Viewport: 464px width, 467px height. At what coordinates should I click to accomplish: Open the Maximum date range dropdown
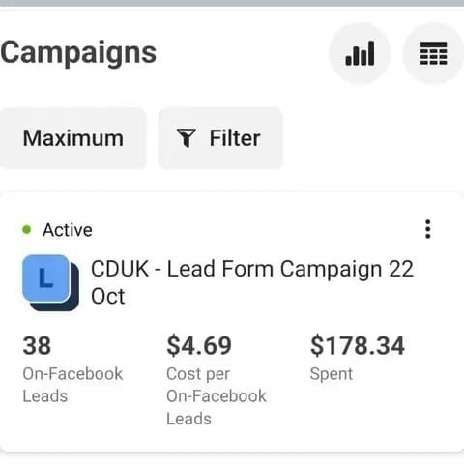coord(73,138)
